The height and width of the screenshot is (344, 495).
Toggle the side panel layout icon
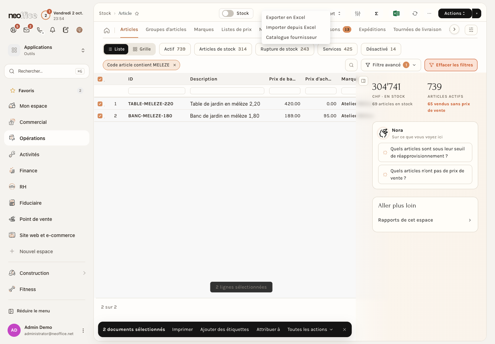[x=363, y=81]
